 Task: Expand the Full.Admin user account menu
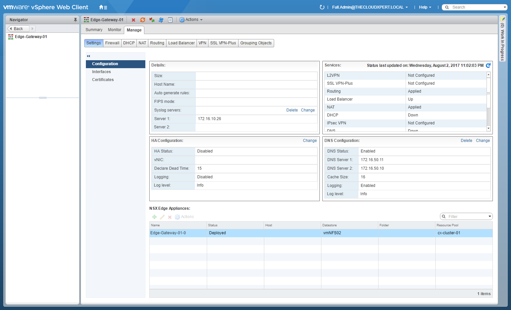click(x=370, y=7)
